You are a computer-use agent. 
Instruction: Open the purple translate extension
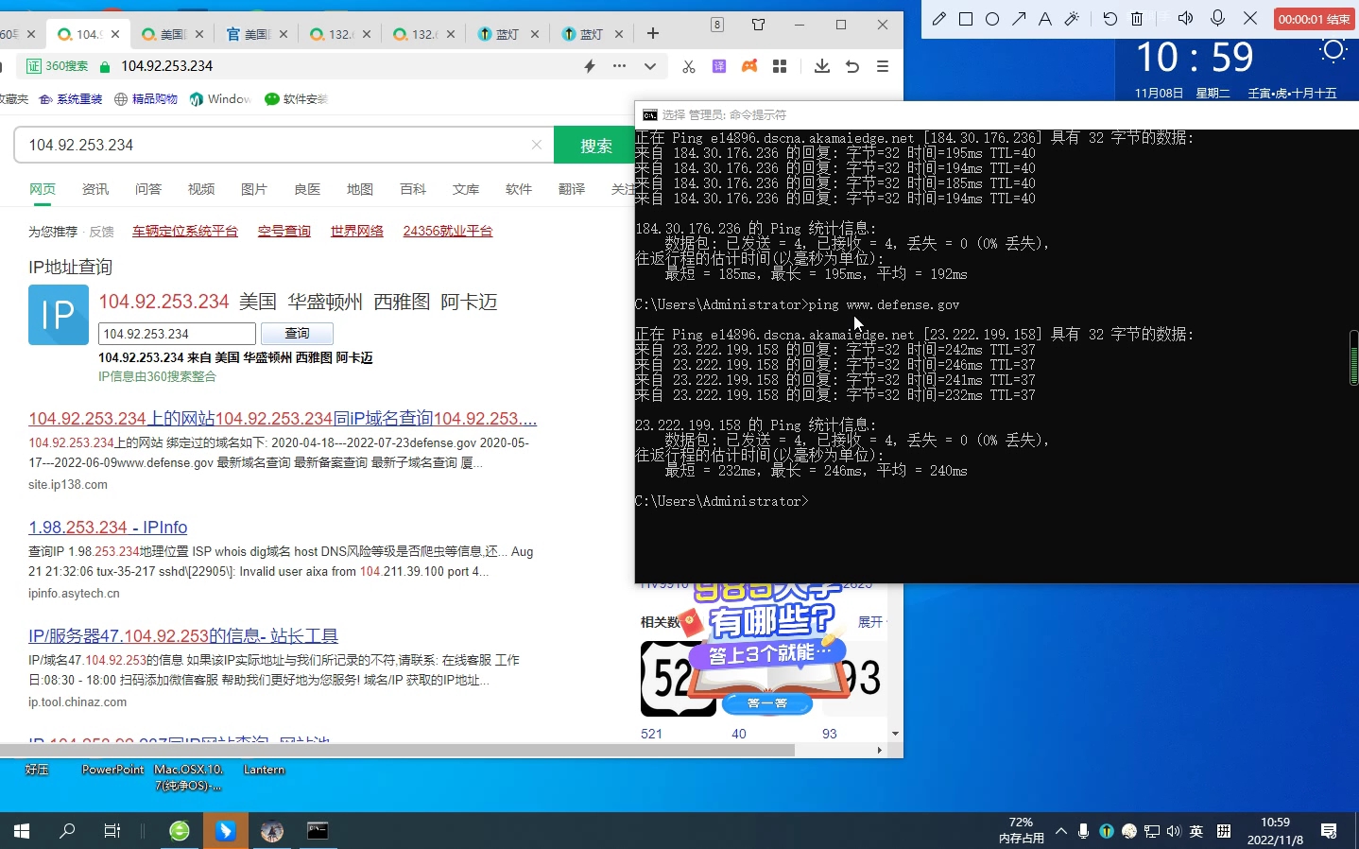(x=719, y=66)
